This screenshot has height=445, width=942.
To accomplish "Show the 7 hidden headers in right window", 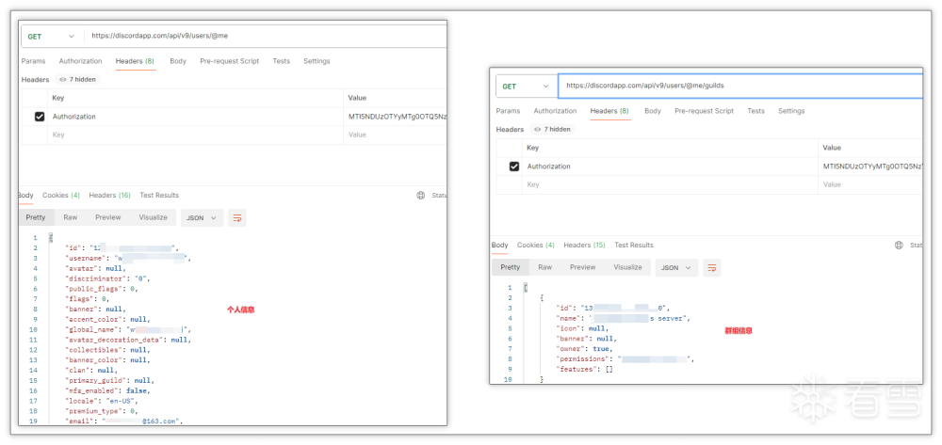I will tap(552, 129).
